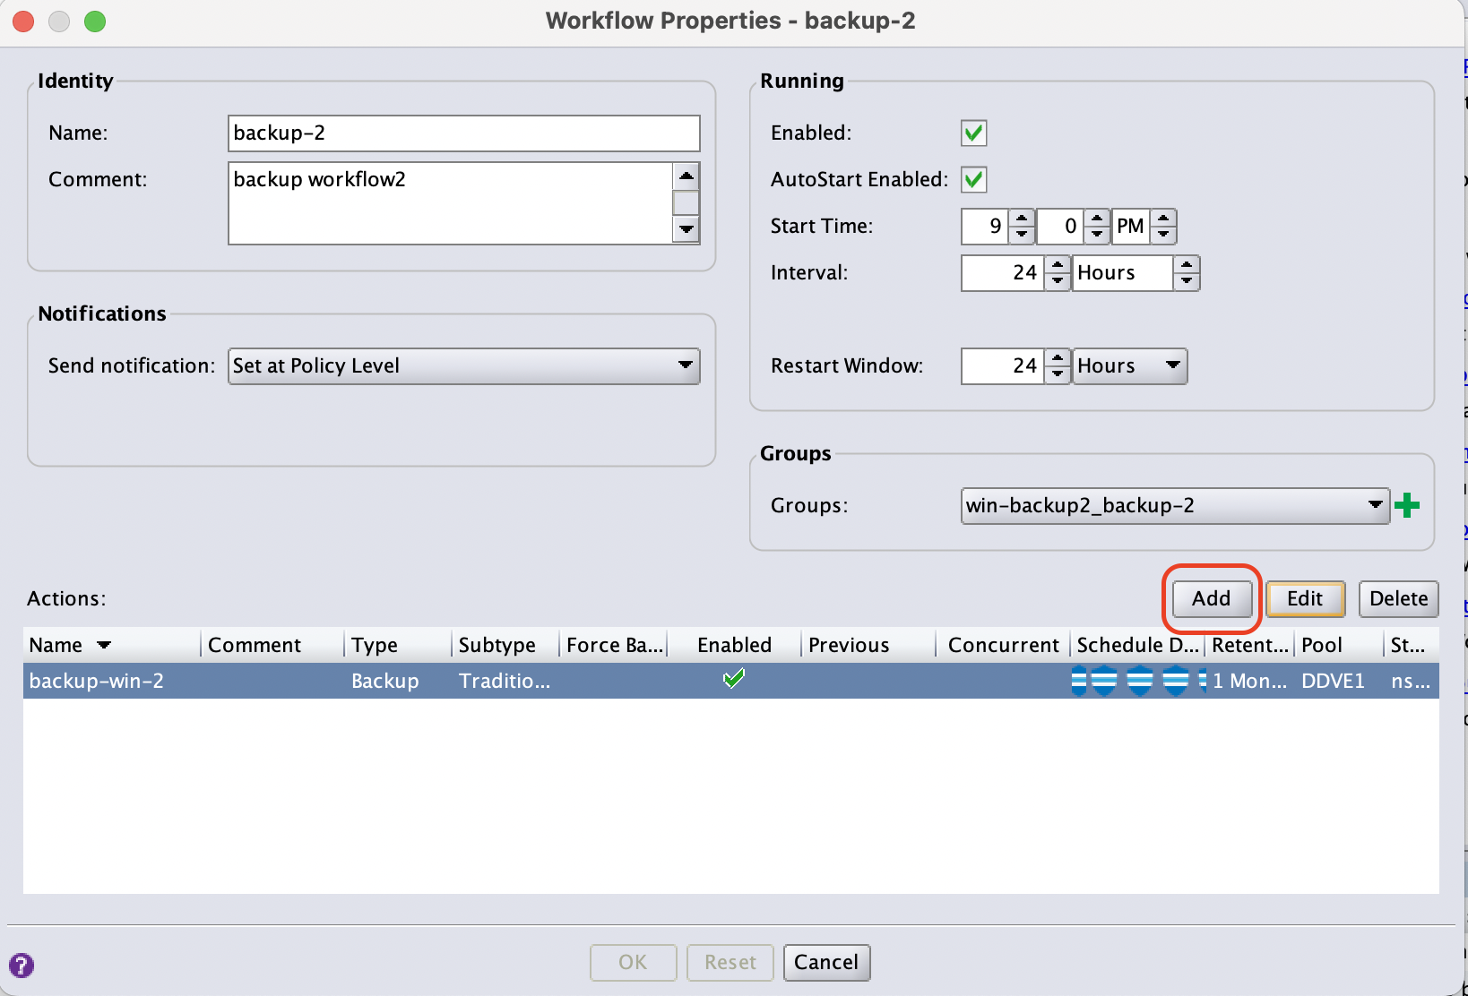1468x996 pixels.
Task: Increase Start Time hour value
Action: point(1022,218)
